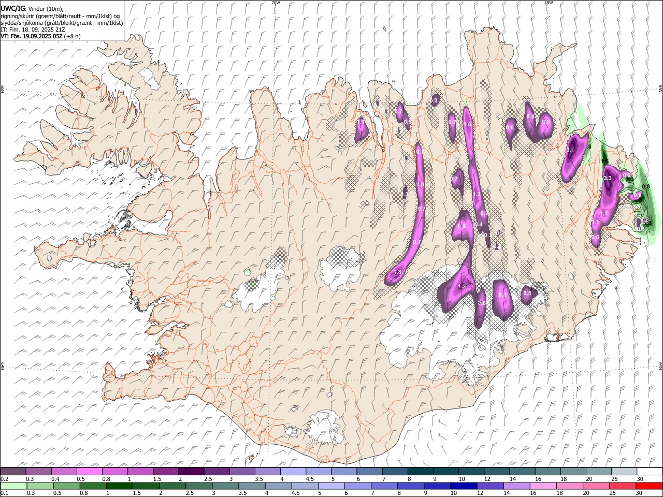The height and width of the screenshot is (497, 663).
Task: Click the white swatch labeled 30 in the upper legend
Action: [649, 472]
